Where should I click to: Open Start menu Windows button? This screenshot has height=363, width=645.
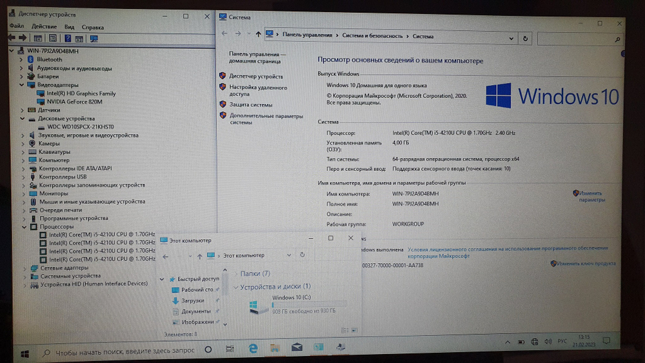tap(25, 354)
